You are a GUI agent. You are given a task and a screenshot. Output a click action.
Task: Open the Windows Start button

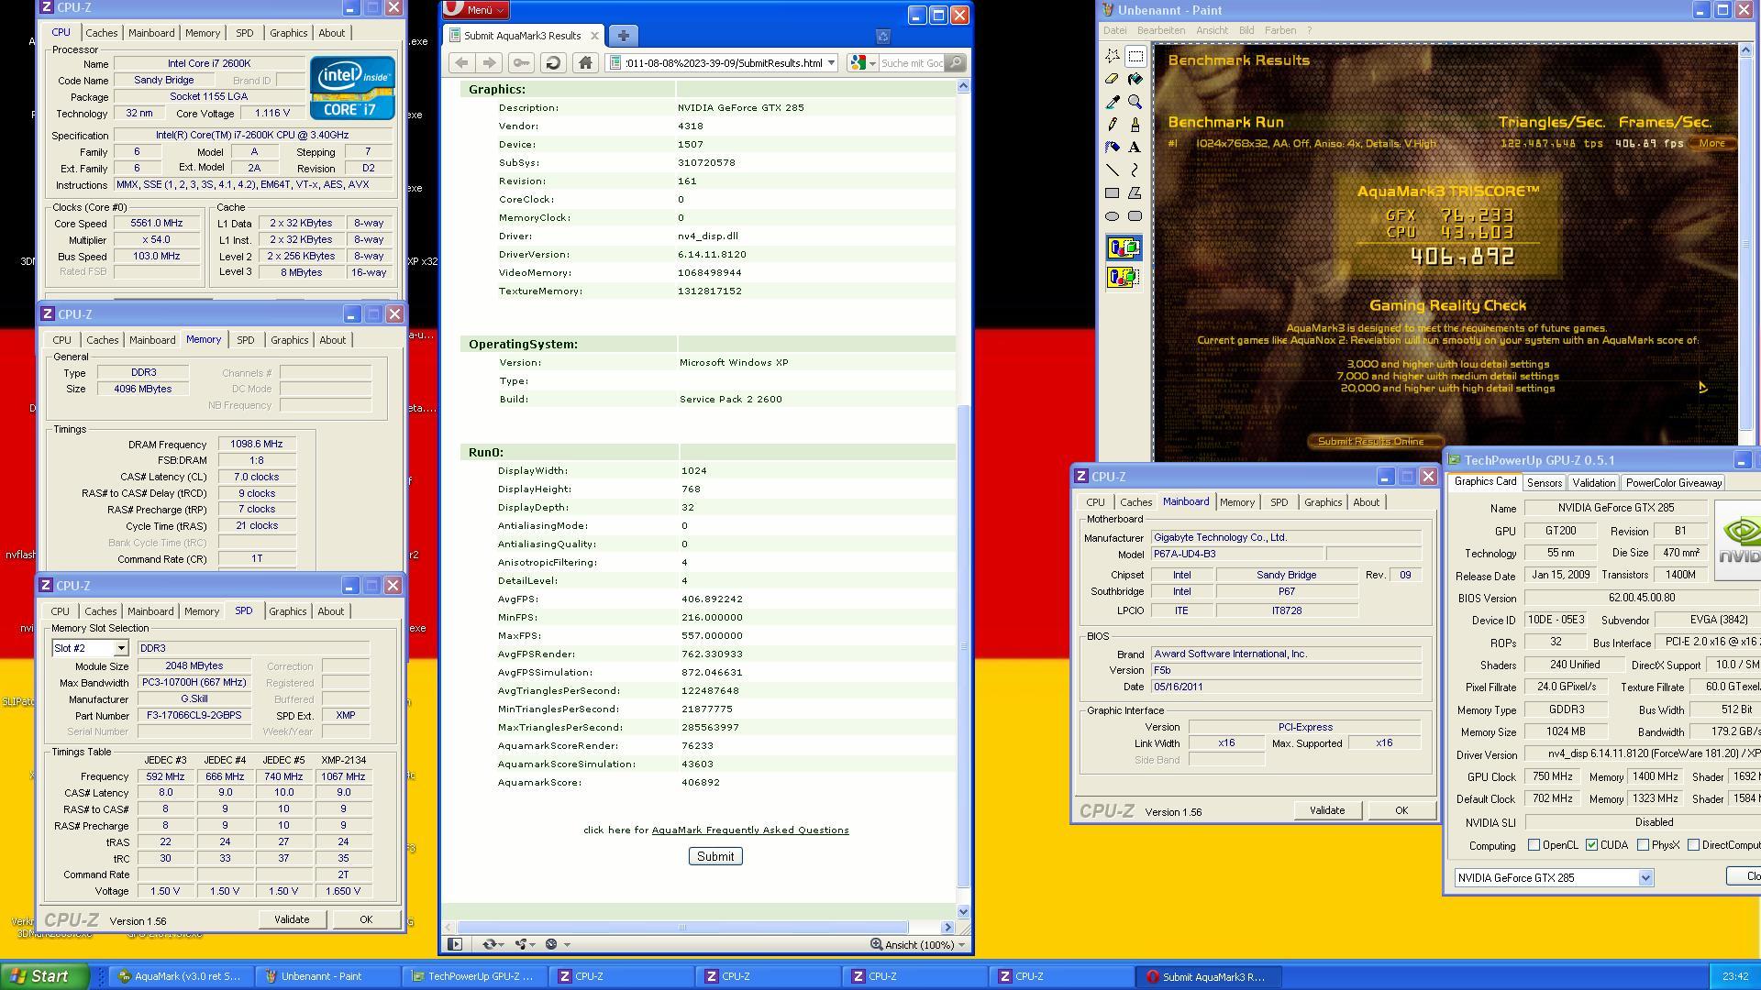click(x=45, y=976)
